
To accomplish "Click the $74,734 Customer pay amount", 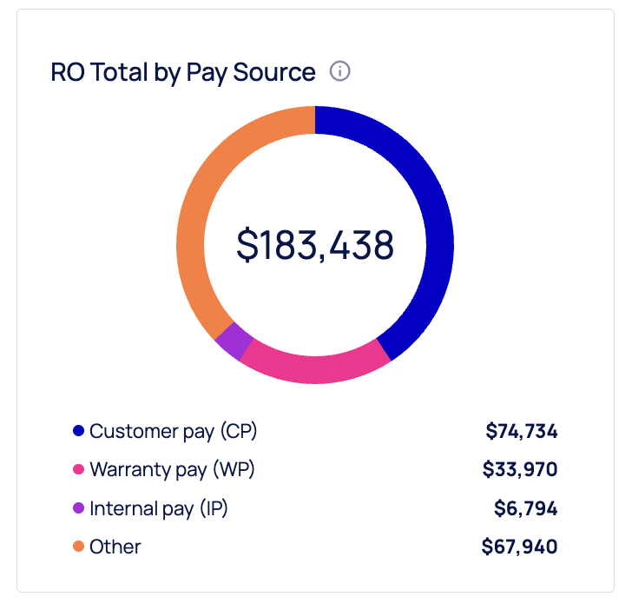I will (521, 431).
